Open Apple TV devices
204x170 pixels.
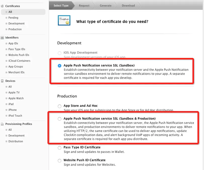pos(14,92)
